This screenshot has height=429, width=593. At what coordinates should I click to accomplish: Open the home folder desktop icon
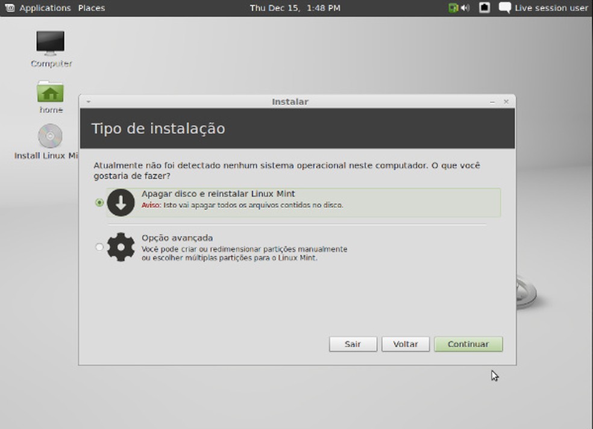pyautogui.click(x=50, y=91)
